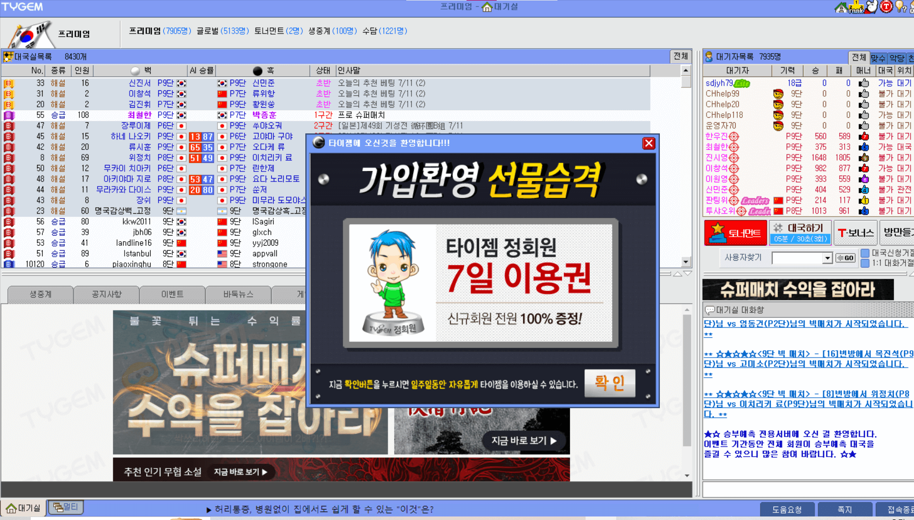914x520 pixels.
Task: Click the helper face icon for CHhelp99
Action: (778, 94)
